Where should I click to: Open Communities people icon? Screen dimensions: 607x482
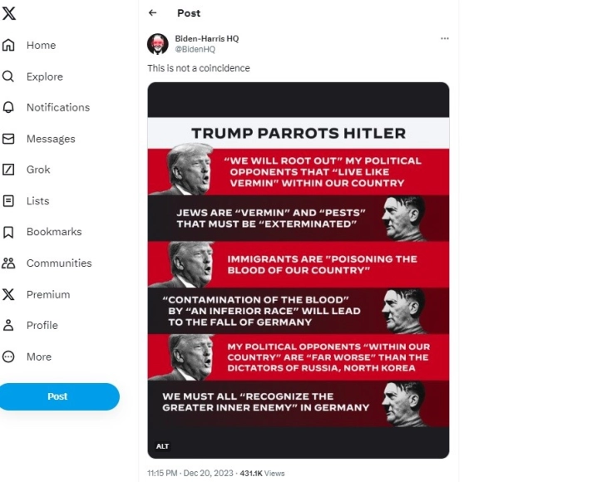tap(8, 263)
